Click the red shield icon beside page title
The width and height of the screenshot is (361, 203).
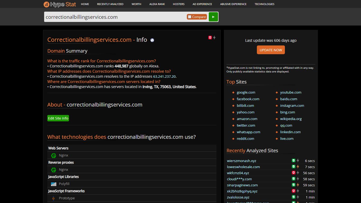pyautogui.click(x=210, y=38)
